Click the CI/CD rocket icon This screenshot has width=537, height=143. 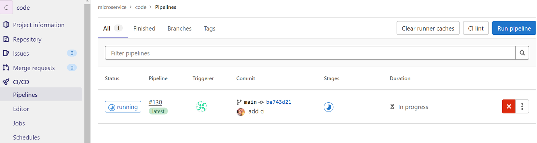[x=6, y=82]
